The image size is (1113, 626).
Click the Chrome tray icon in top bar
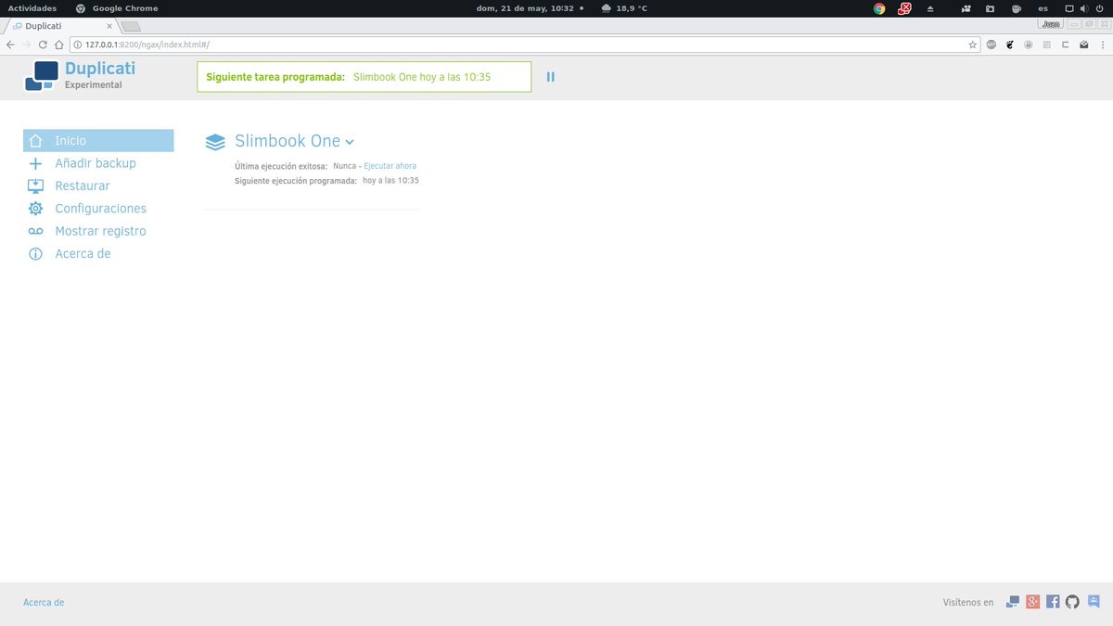point(879,8)
